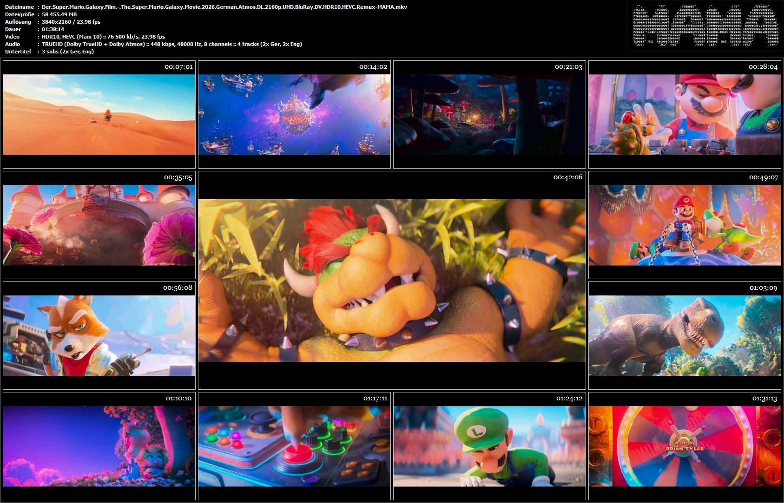The width and height of the screenshot is (784, 503).
Task: Click the 'Dauer' label
Action: click(x=13, y=29)
